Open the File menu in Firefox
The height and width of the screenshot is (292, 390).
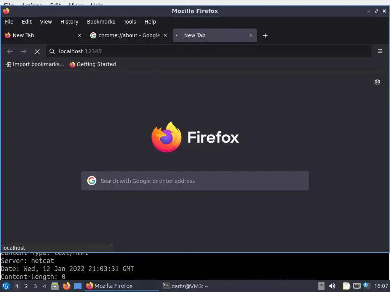tap(9, 22)
